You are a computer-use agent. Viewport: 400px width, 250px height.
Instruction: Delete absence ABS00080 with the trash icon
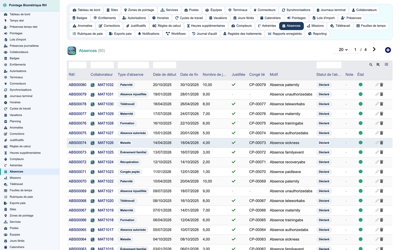[x=381, y=85]
